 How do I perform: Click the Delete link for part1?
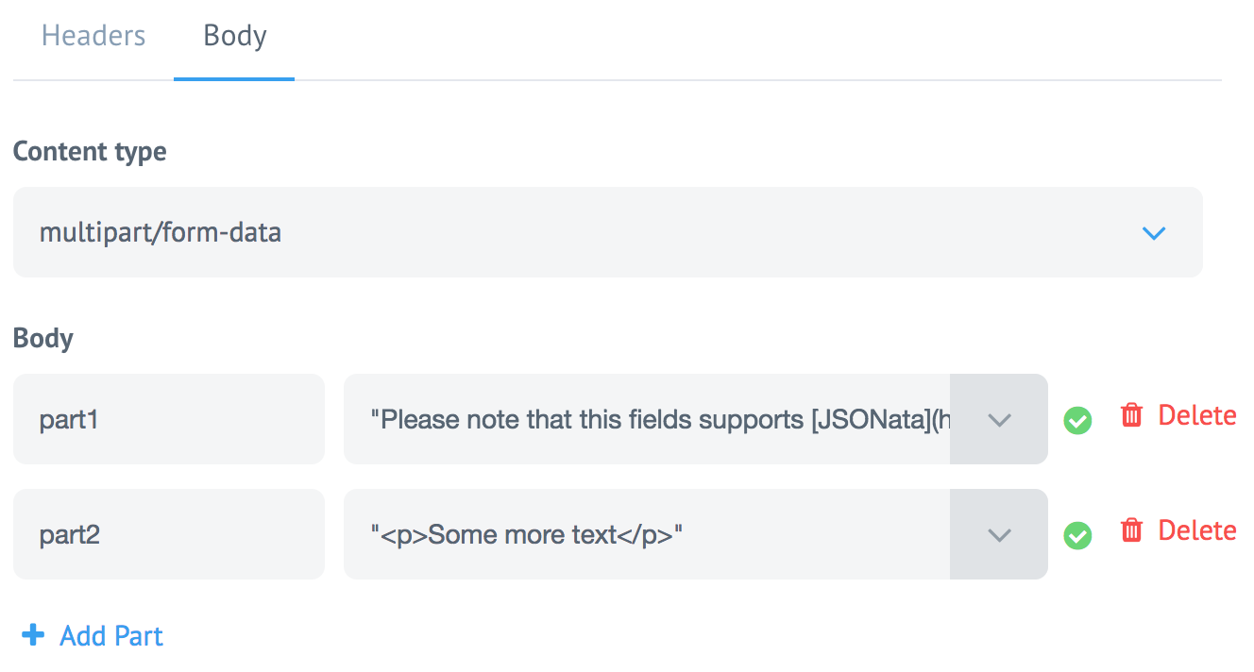1196,415
